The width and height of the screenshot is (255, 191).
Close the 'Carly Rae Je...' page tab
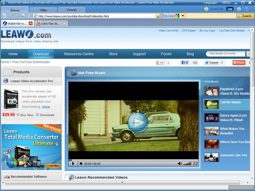pyautogui.click(x=65, y=23)
